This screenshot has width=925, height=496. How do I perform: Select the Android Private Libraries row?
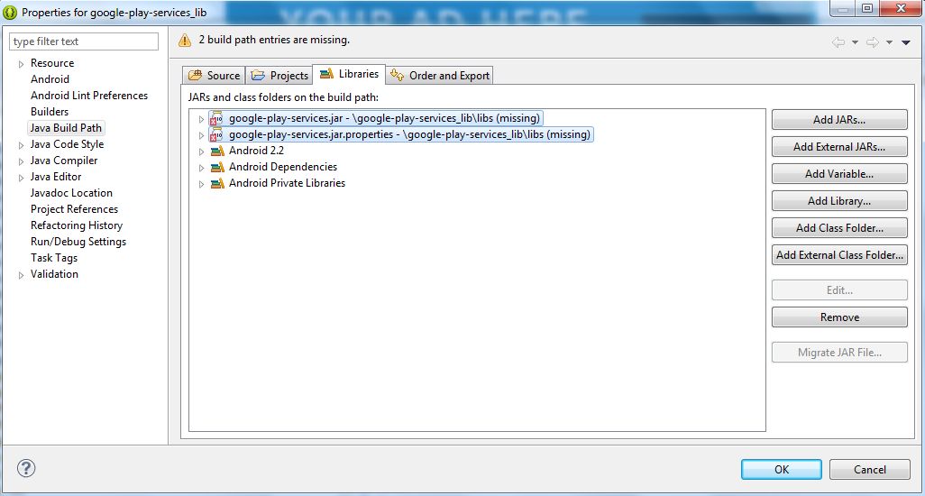[288, 183]
